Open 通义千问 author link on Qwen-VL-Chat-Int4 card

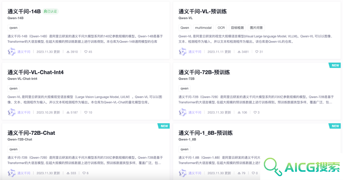click(24, 112)
